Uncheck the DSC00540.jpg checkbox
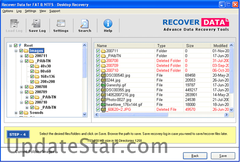240x163 pixels. click(x=98, y=75)
